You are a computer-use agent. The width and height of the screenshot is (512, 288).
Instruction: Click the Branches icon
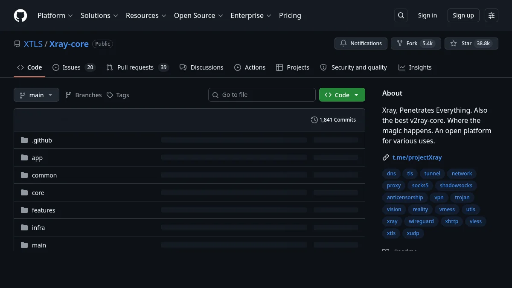tap(68, 95)
